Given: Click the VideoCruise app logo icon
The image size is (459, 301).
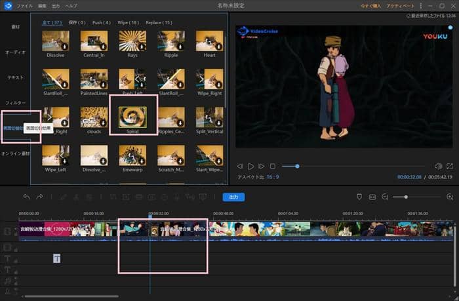Looking at the screenshot, I should [8, 5].
